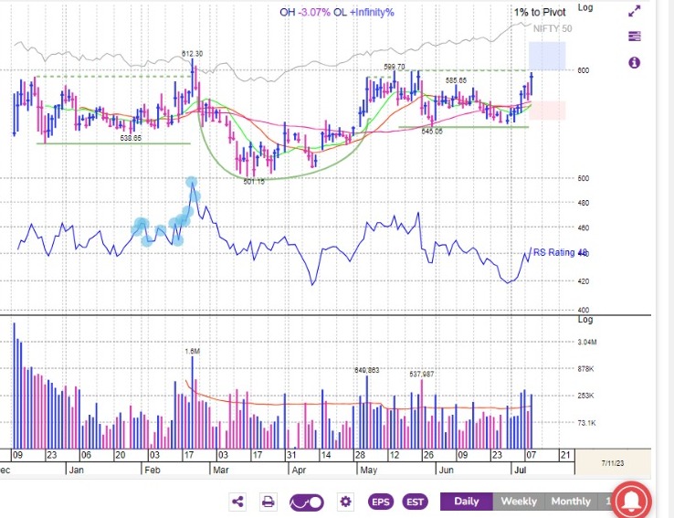674x518 pixels.
Task: Click the Jul month axis label
Action: [x=521, y=470]
